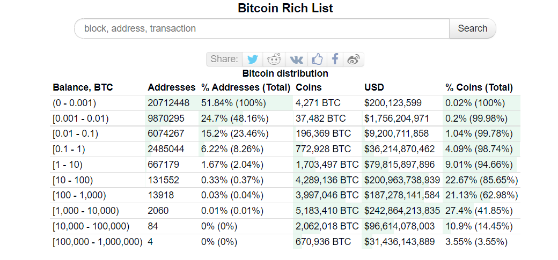558x260 pixels.
Task: Click the USD column header
Action: coord(374,87)
